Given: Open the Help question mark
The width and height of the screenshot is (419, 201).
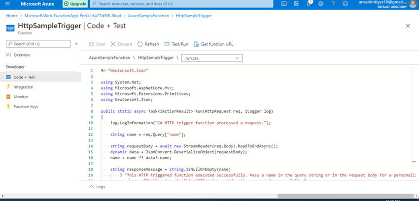Looking at the screenshot, I should (333, 4).
